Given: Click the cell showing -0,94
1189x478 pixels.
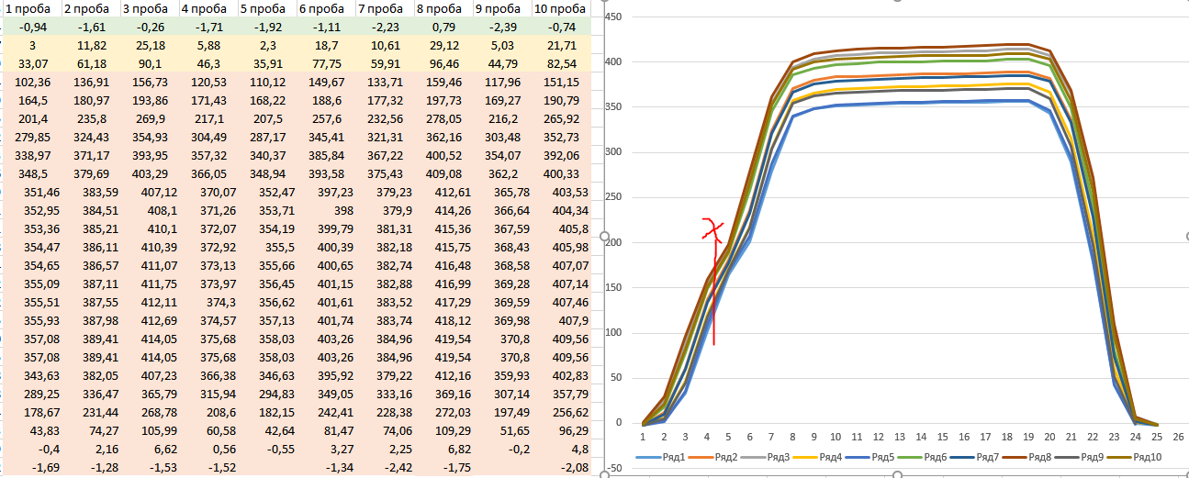Looking at the screenshot, I should [x=31, y=28].
